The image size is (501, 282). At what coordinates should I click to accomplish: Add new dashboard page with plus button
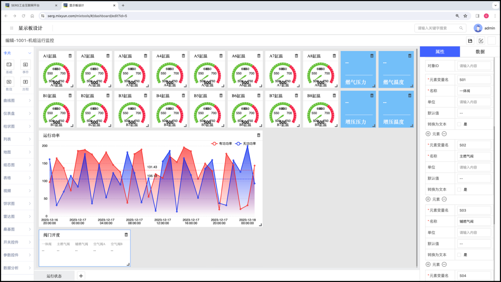81,276
